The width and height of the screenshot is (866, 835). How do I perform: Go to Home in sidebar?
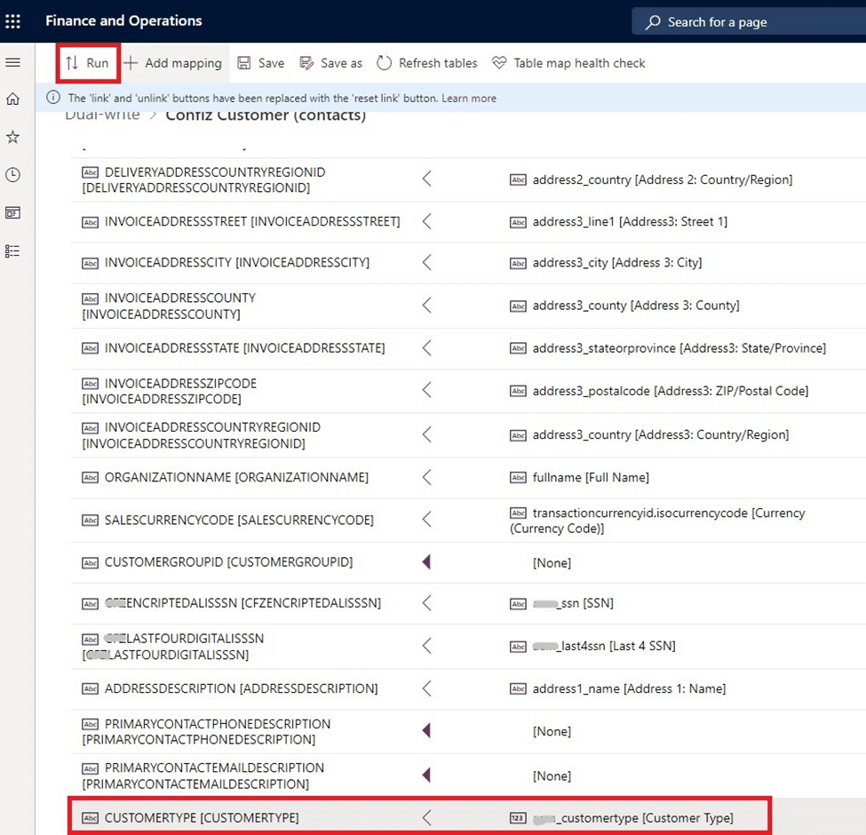pos(12,99)
